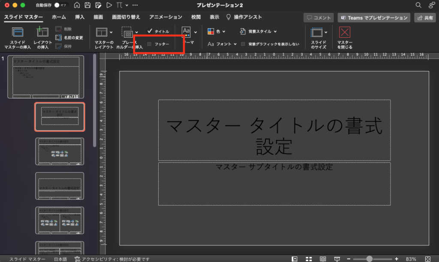This screenshot has width=439, height=262.
Task: Click the zoom slider handle
Action: click(369, 259)
